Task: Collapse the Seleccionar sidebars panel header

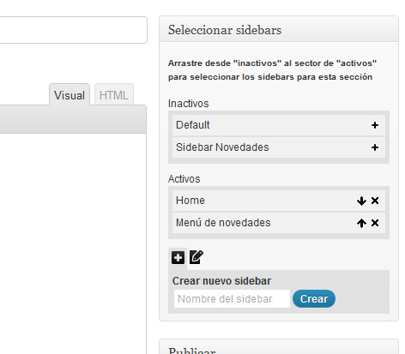Action: (279, 29)
